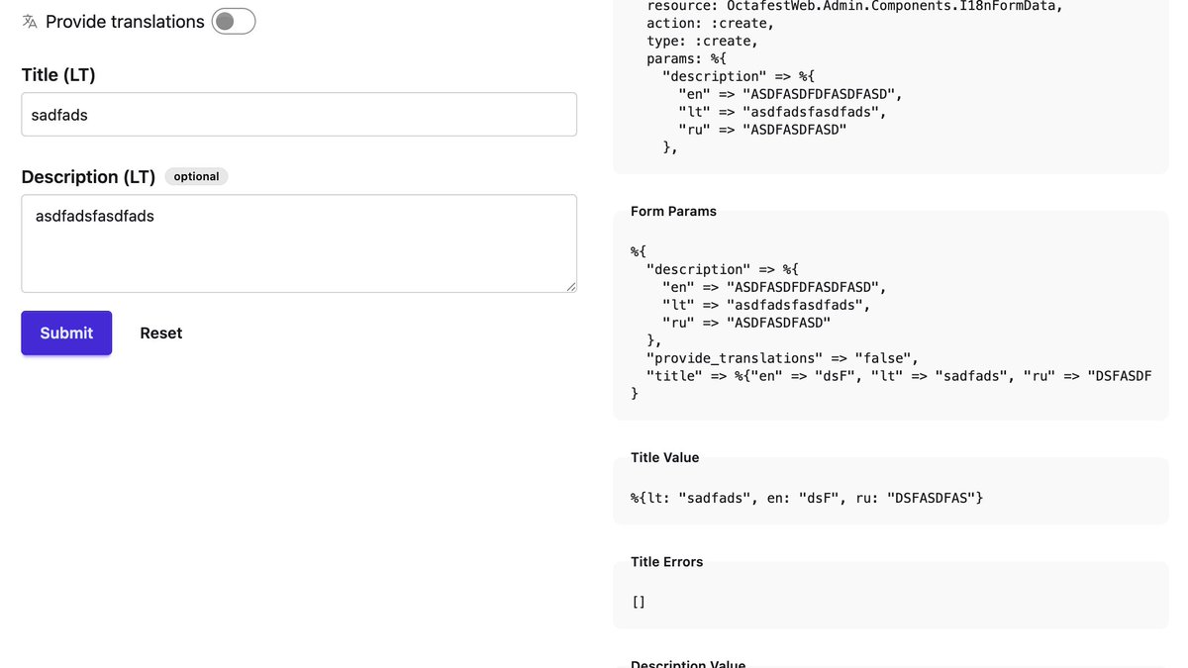
Task: Click the Provide translations label
Action: click(x=125, y=22)
